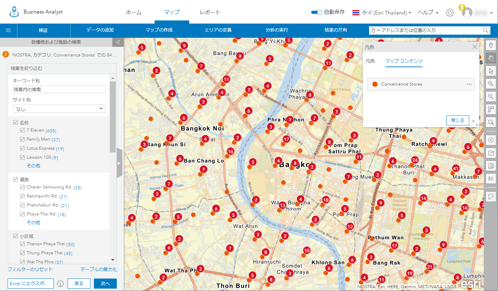Uncheck Charan Sanitwong Rd. checkbox

click(x=22, y=187)
